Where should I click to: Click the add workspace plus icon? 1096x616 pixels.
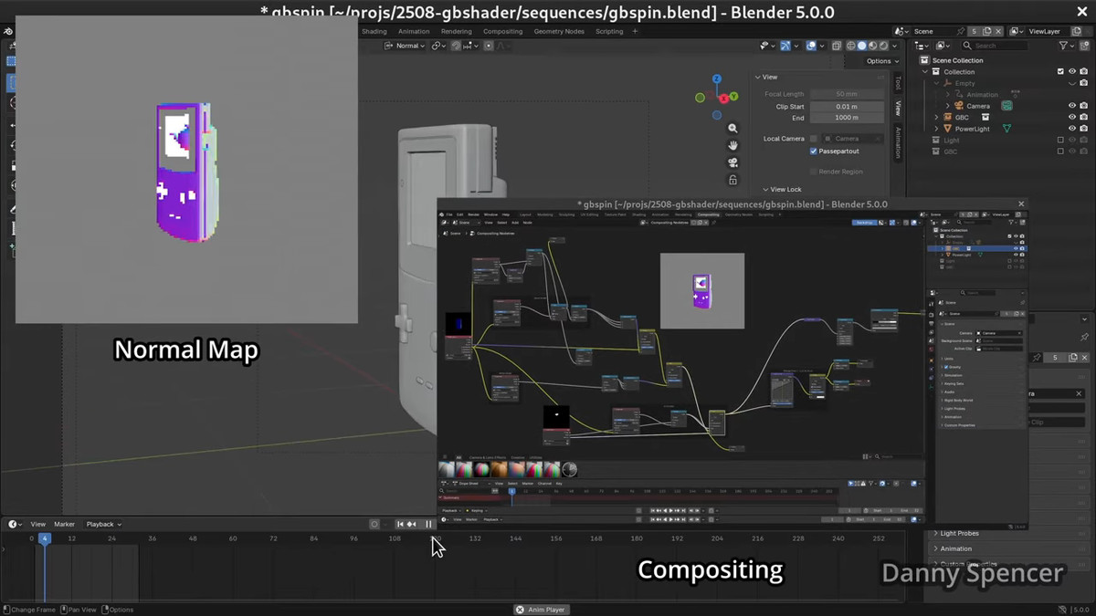tap(636, 31)
